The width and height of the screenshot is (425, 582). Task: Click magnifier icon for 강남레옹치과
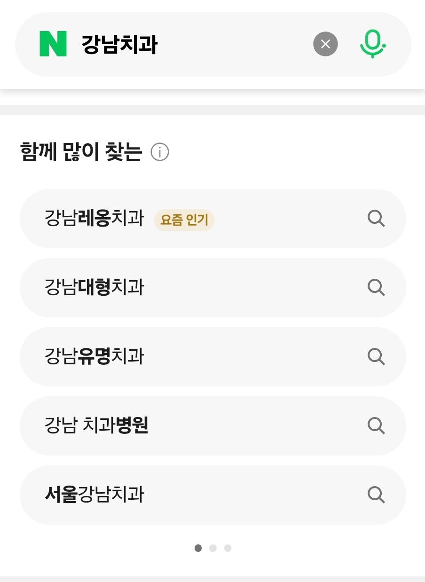click(376, 219)
